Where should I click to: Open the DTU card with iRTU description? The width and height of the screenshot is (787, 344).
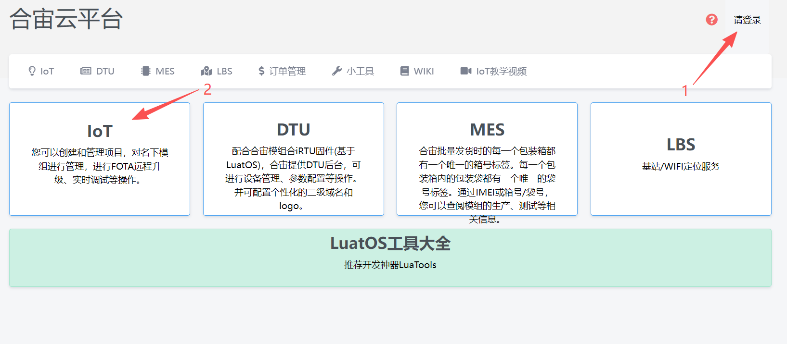[x=293, y=159]
